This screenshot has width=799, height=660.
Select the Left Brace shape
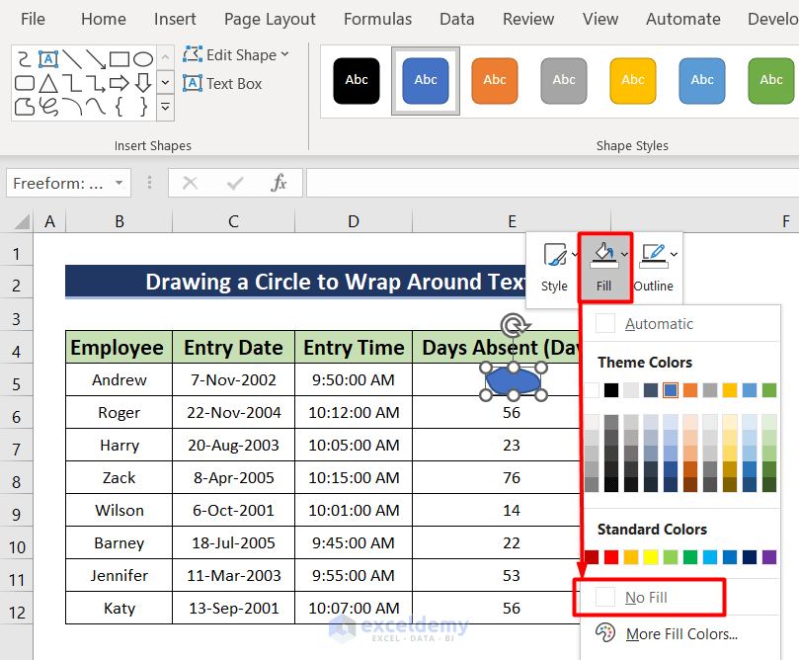[118, 106]
